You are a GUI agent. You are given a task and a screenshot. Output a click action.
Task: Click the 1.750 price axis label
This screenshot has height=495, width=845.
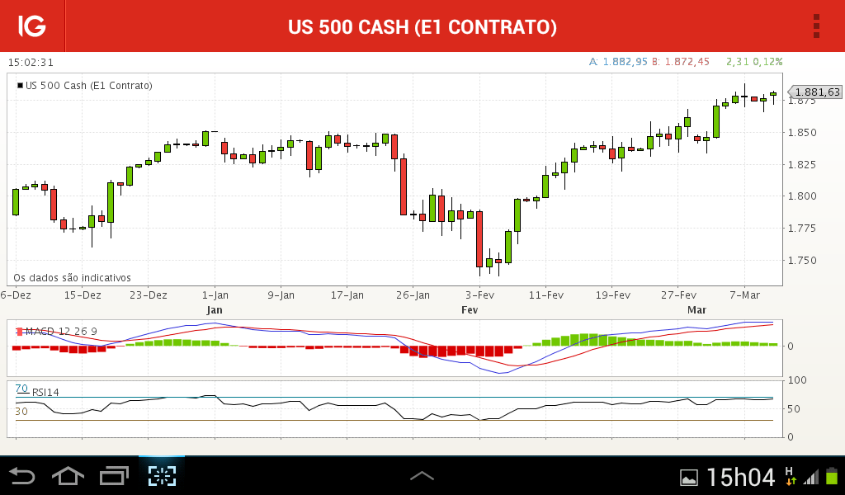pyautogui.click(x=802, y=260)
